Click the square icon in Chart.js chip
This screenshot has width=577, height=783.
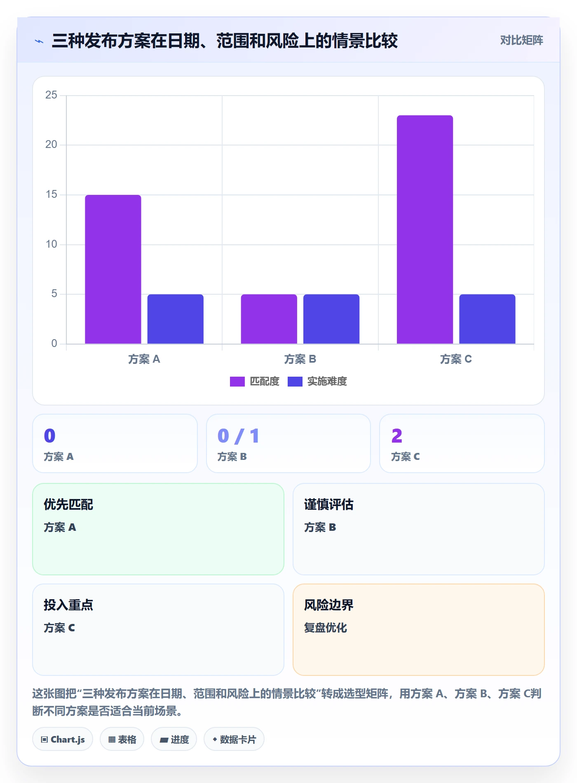[45, 740]
